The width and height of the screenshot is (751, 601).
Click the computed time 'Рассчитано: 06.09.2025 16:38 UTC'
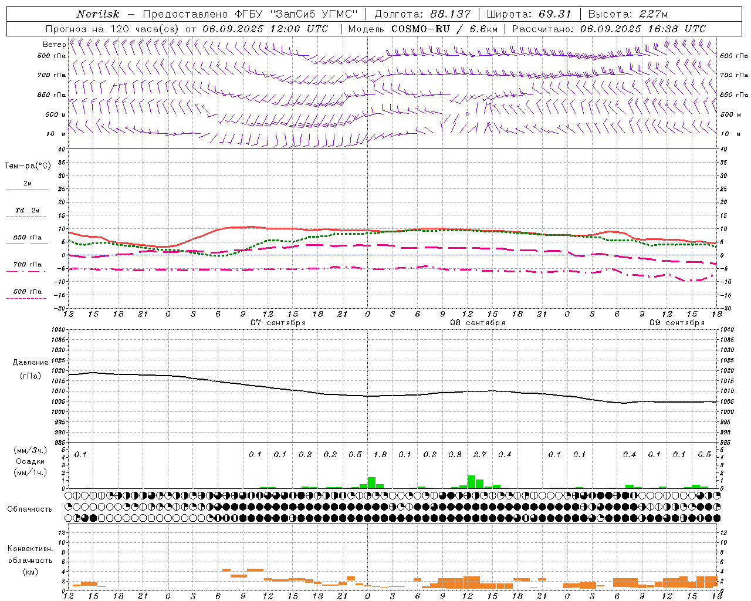609,29
